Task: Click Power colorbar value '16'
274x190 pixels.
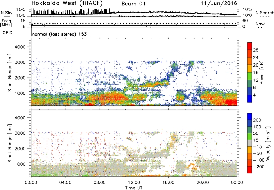Action: 256,73
